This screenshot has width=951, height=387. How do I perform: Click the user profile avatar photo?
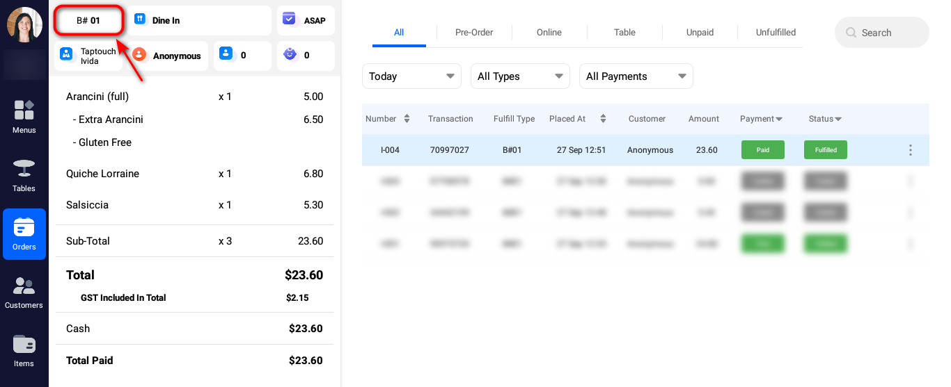(x=24, y=24)
